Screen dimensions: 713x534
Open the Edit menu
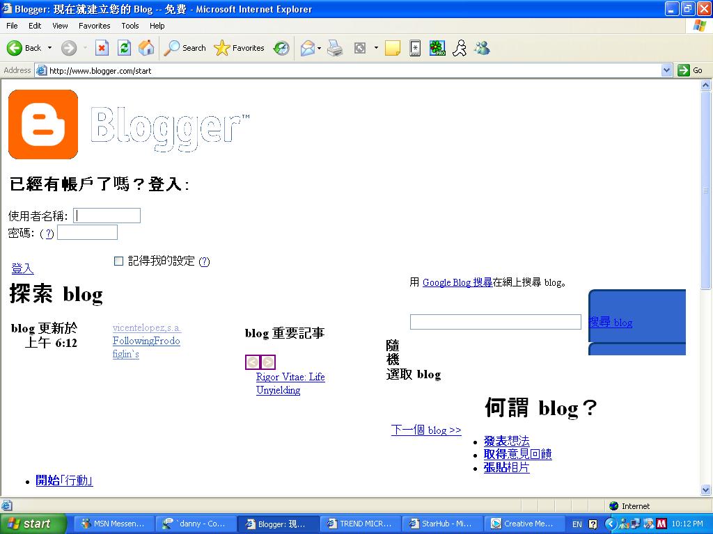[35, 26]
